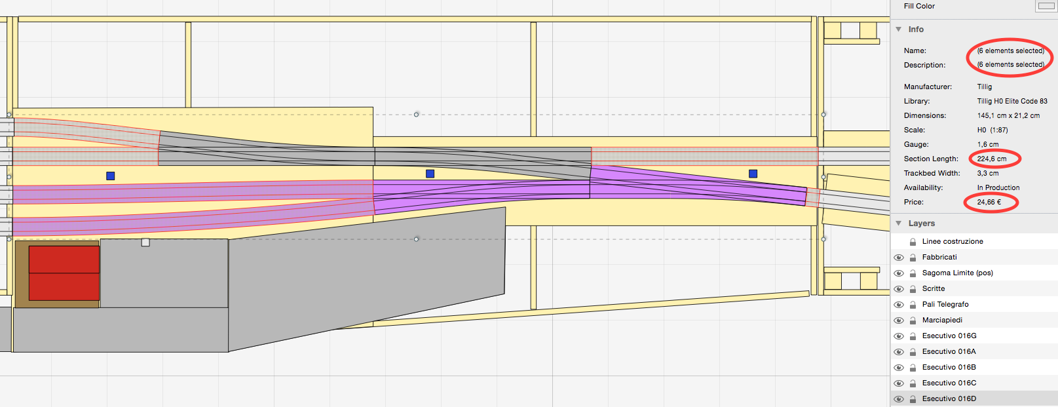Hide the Esecutivo 016D layer
Viewport: 1058px width, 407px height.
coord(899,399)
